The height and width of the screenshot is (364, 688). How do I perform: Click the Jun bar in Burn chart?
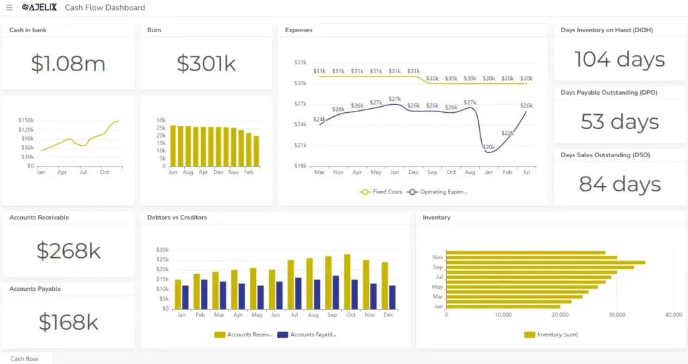click(173, 146)
